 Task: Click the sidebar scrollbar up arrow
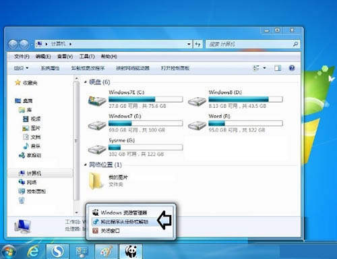pos(76,78)
